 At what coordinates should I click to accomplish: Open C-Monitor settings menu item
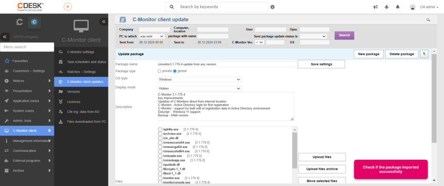coord(81,52)
